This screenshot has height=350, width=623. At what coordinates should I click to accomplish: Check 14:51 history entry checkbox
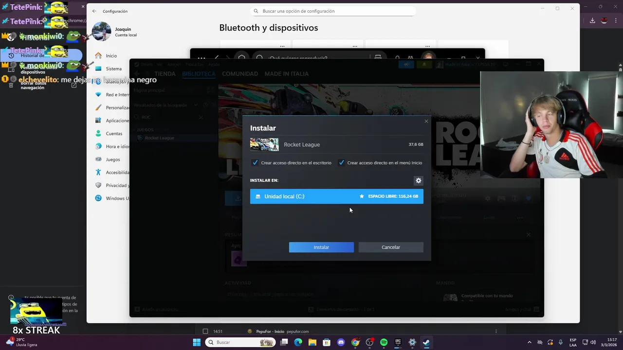(x=205, y=332)
